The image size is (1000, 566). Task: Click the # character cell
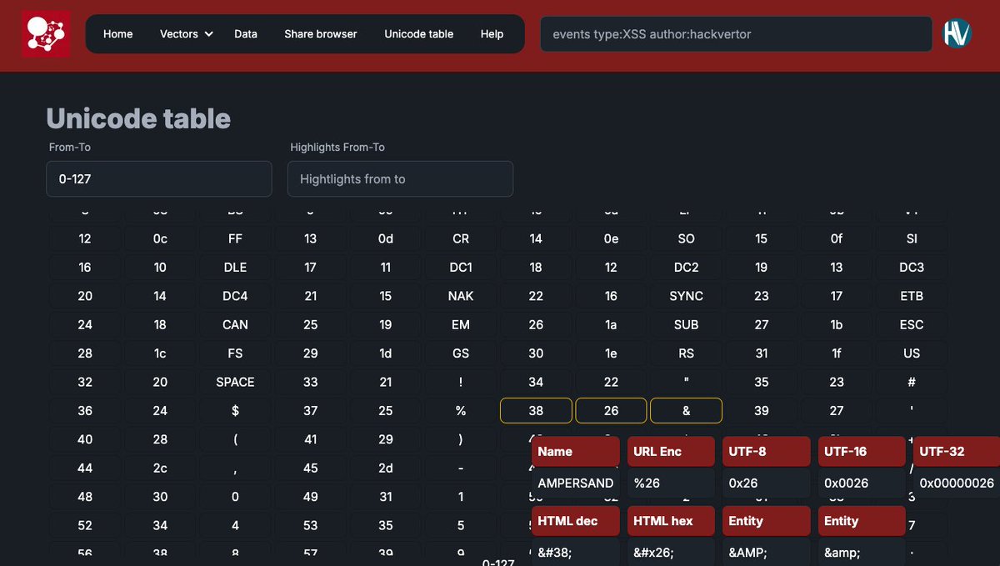pos(912,382)
